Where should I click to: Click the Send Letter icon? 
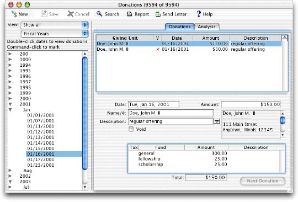(x=158, y=14)
